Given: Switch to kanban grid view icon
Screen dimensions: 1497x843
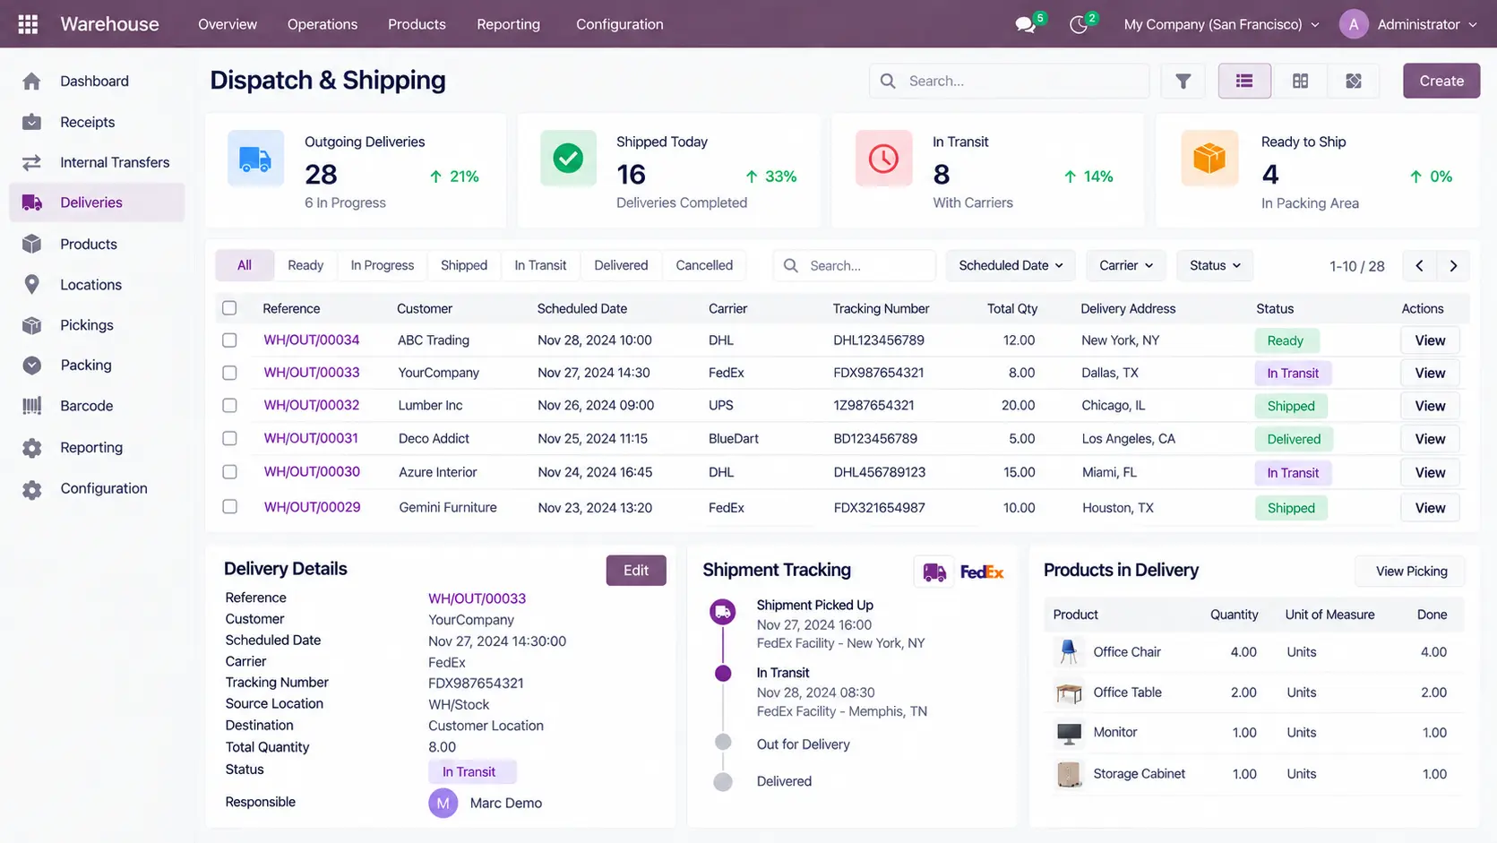Looking at the screenshot, I should pos(1300,81).
